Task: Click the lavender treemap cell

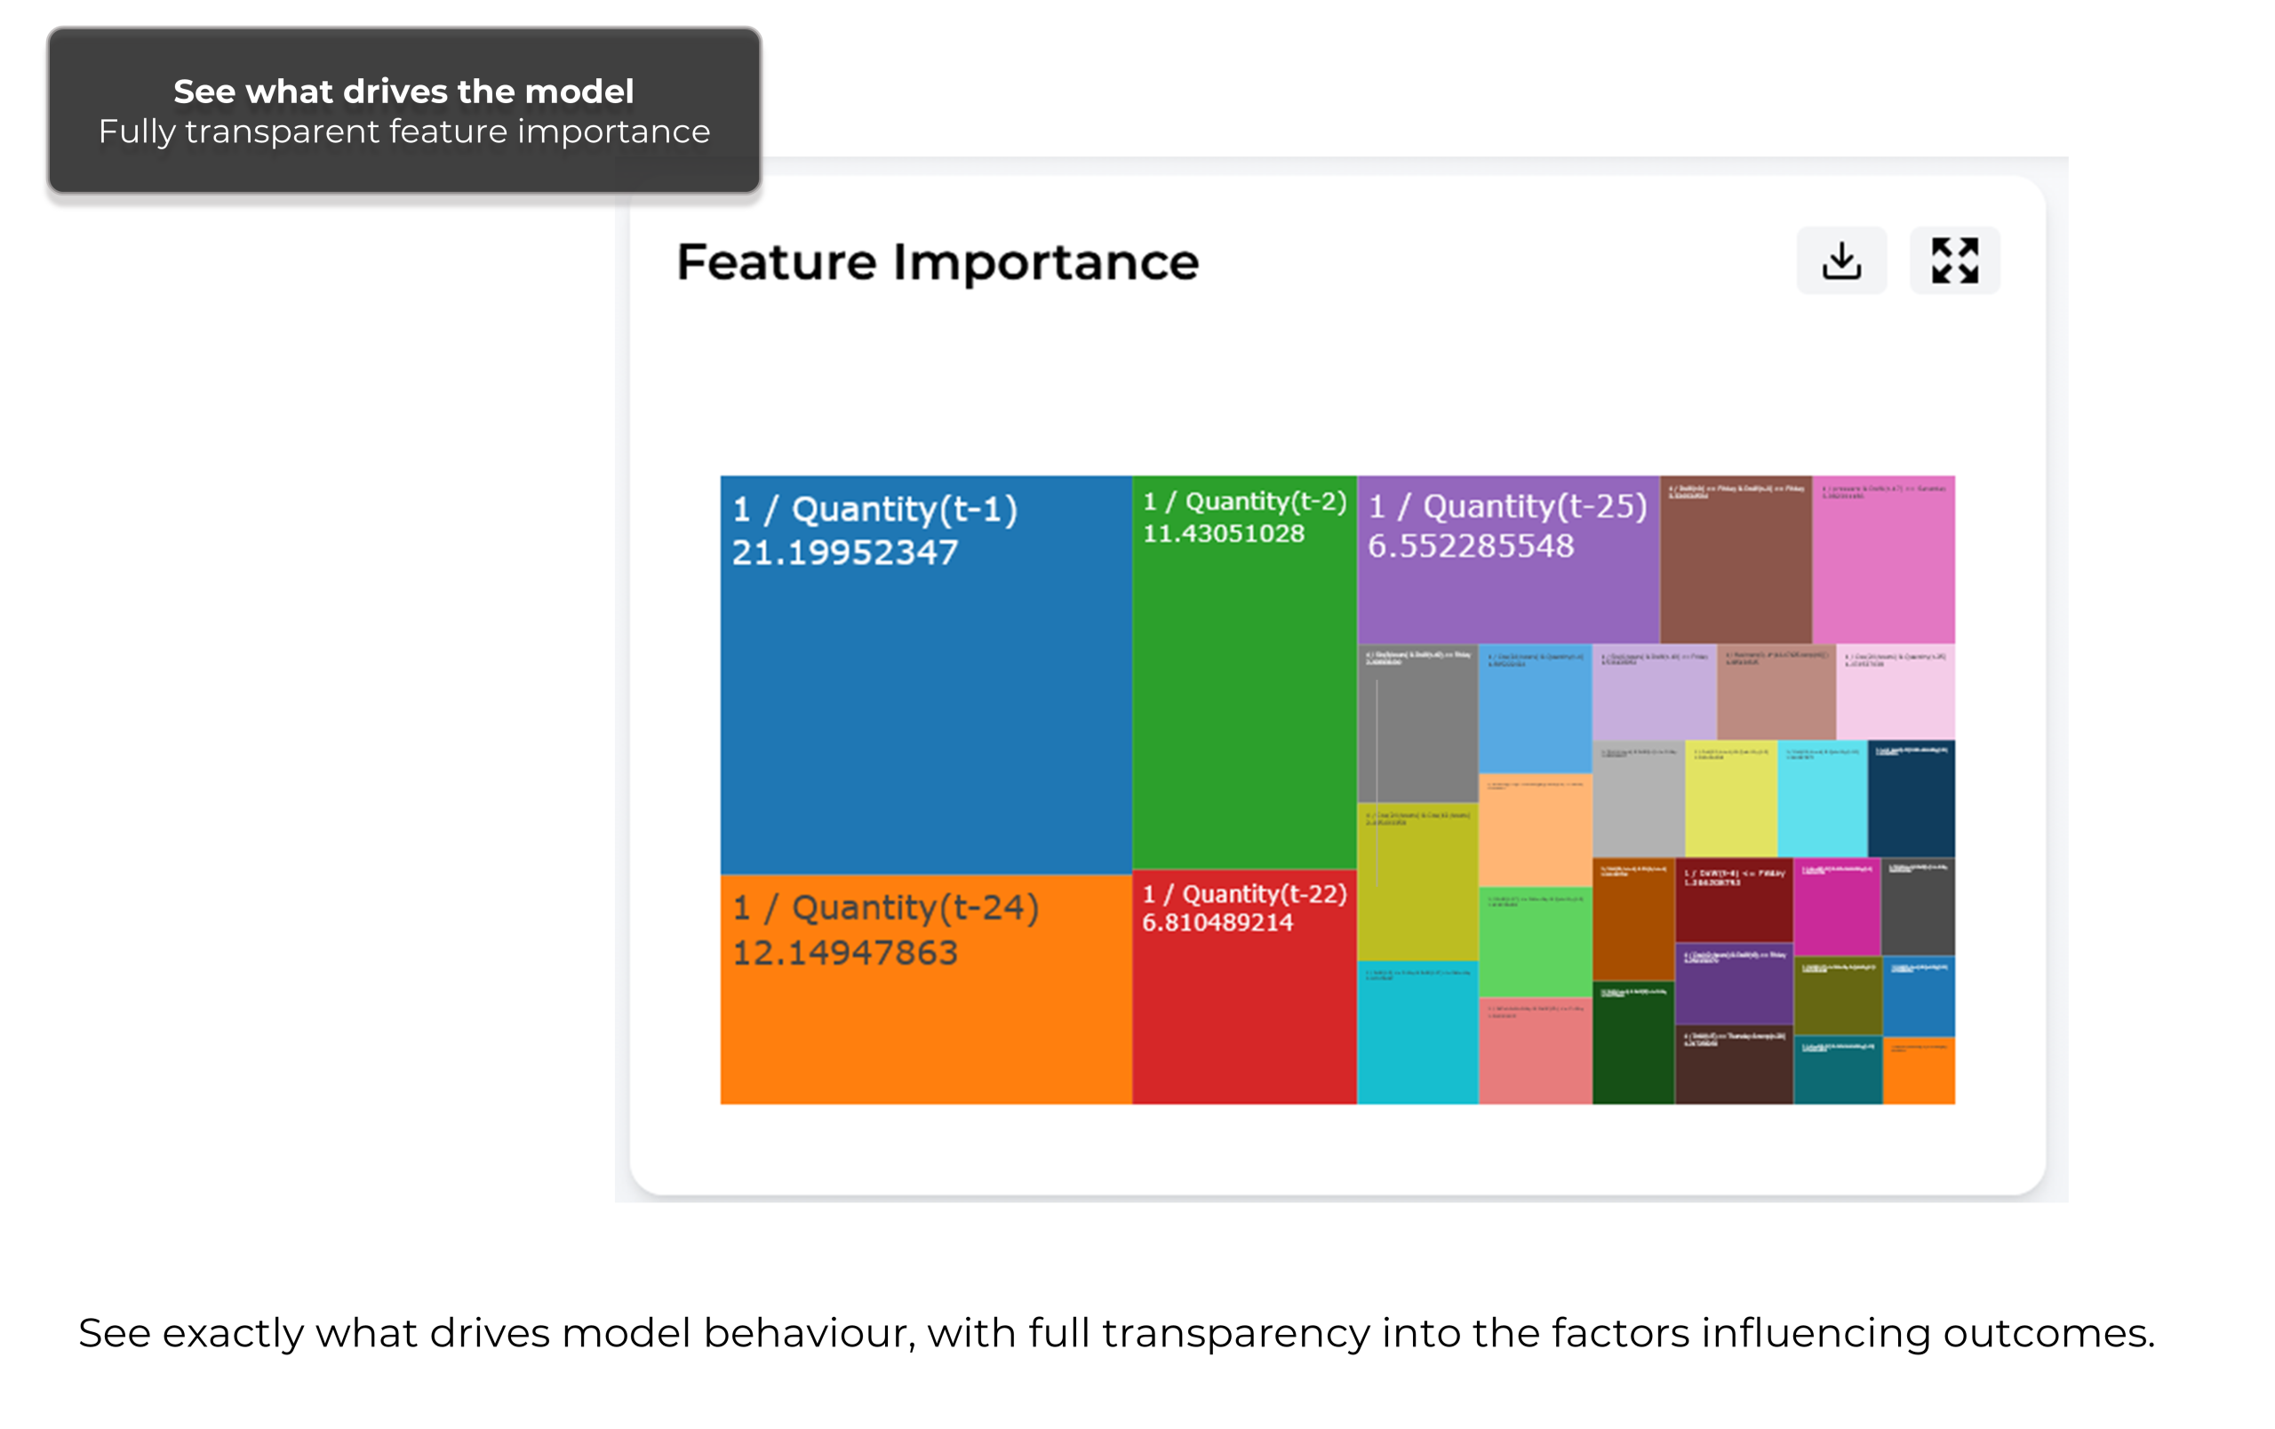Action: 1655,692
